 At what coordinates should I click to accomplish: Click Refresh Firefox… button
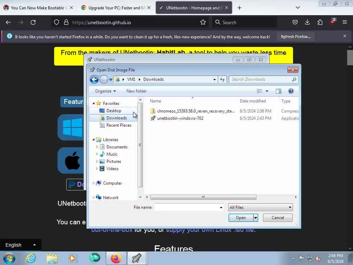click(295, 37)
